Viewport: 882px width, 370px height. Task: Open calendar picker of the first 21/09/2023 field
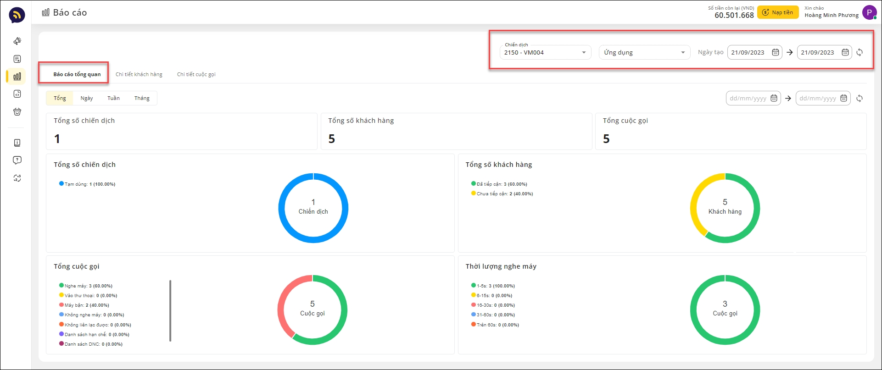coord(775,52)
